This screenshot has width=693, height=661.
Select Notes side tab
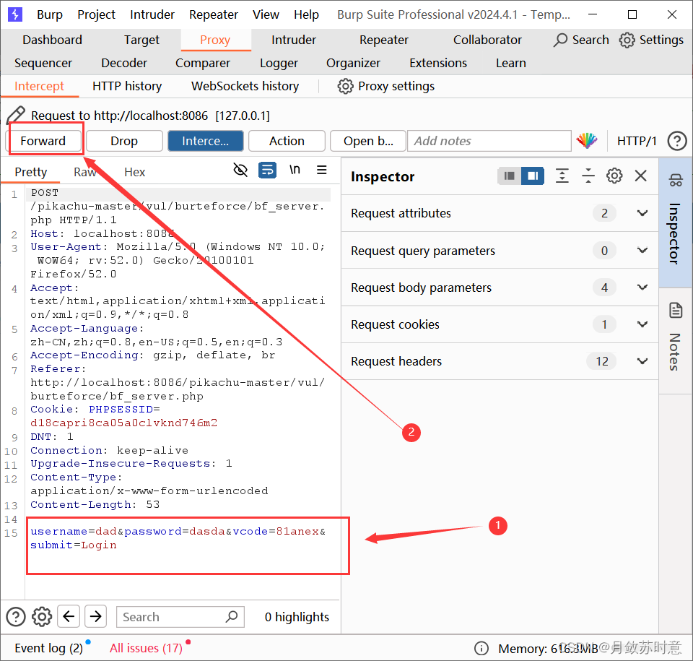(675, 341)
